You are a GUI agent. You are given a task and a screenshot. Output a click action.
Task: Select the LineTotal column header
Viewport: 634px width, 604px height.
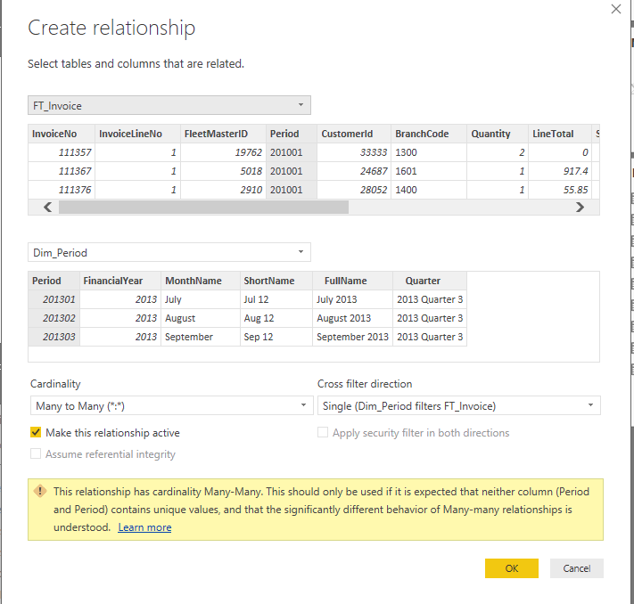click(560, 134)
